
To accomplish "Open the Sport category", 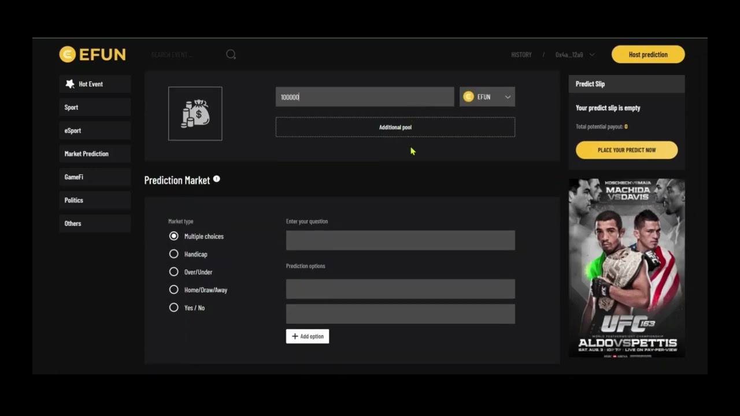I will pyautogui.click(x=95, y=107).
